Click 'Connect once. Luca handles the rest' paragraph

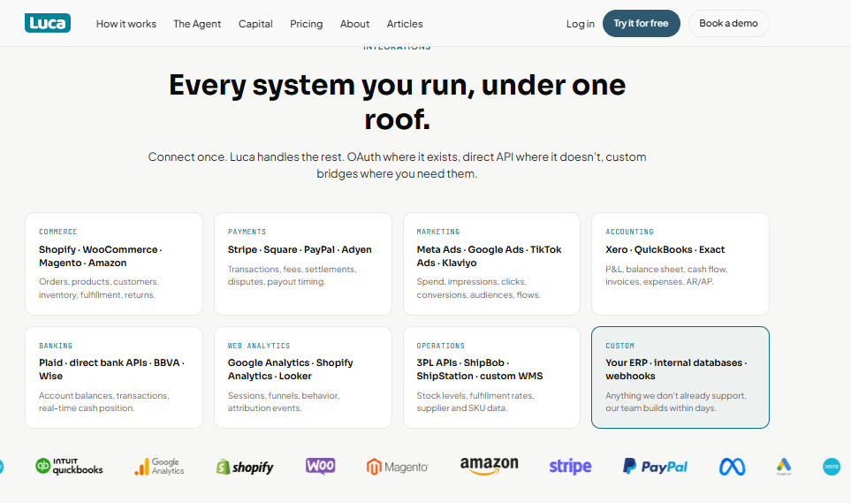[x=398, y=165]
